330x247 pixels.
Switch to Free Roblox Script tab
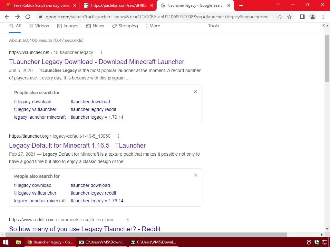pyautogui.click(x=42, y=6)
